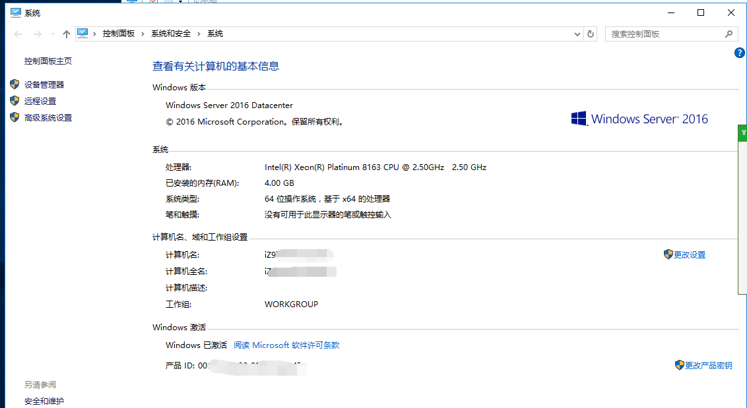Open the help question mark icon
This screenshot has width=747, height=408.
739,53
